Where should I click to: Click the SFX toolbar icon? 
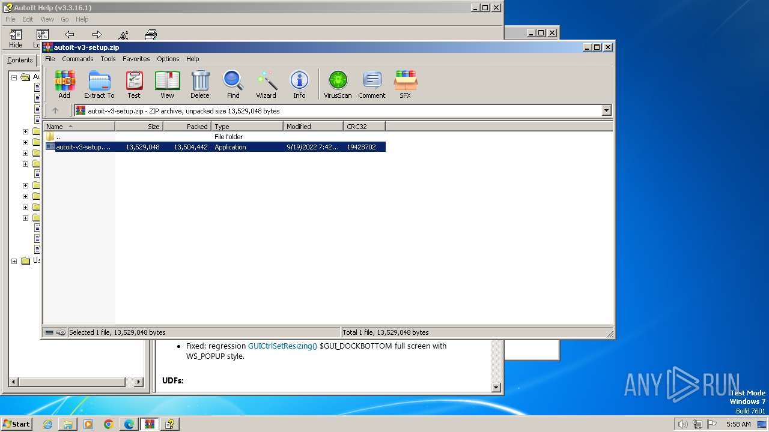pos(406,85)
